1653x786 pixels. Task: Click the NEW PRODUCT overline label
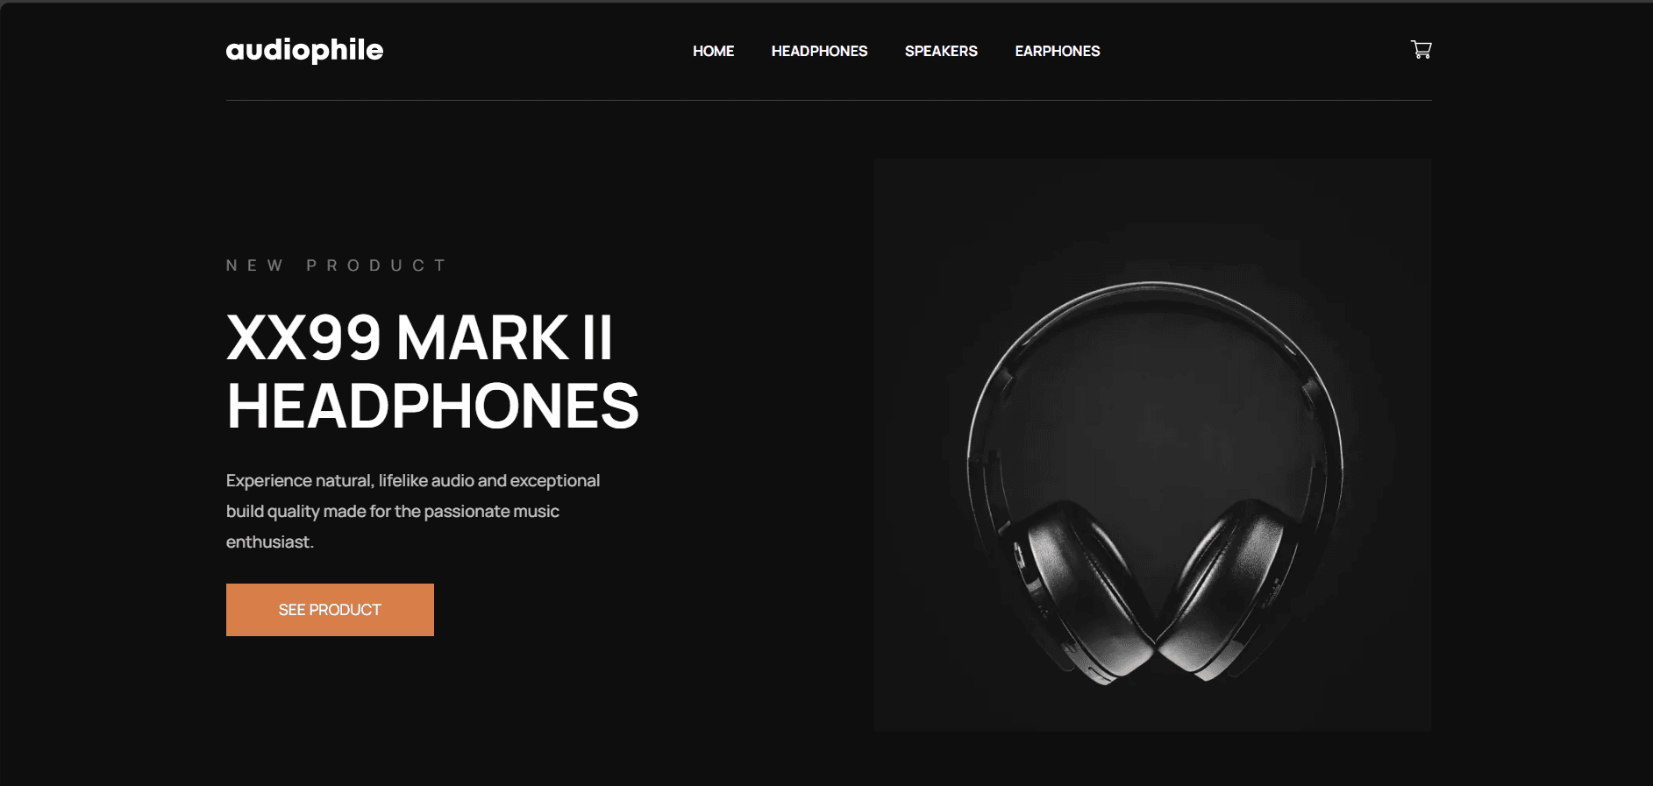(x=337, y=266)
